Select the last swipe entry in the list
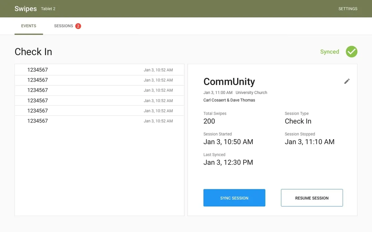The image size is (372, 232). tap(99, 121)
